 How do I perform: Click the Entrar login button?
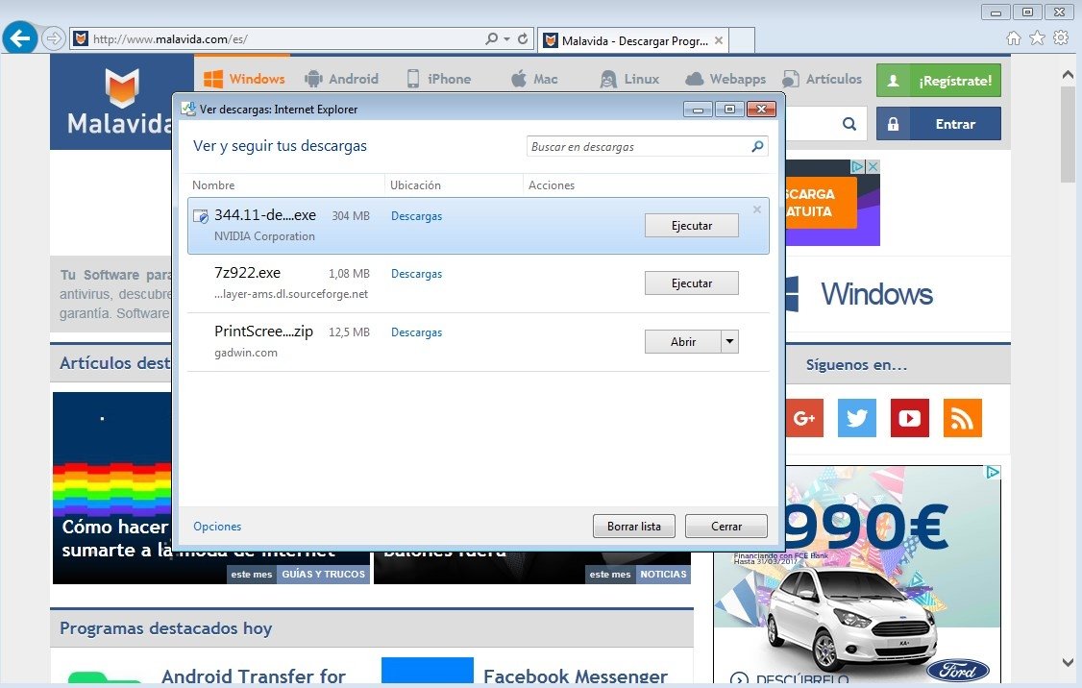tap(939, 124)
